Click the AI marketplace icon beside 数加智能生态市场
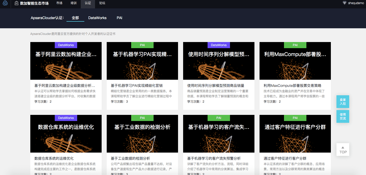 point(17,3)
